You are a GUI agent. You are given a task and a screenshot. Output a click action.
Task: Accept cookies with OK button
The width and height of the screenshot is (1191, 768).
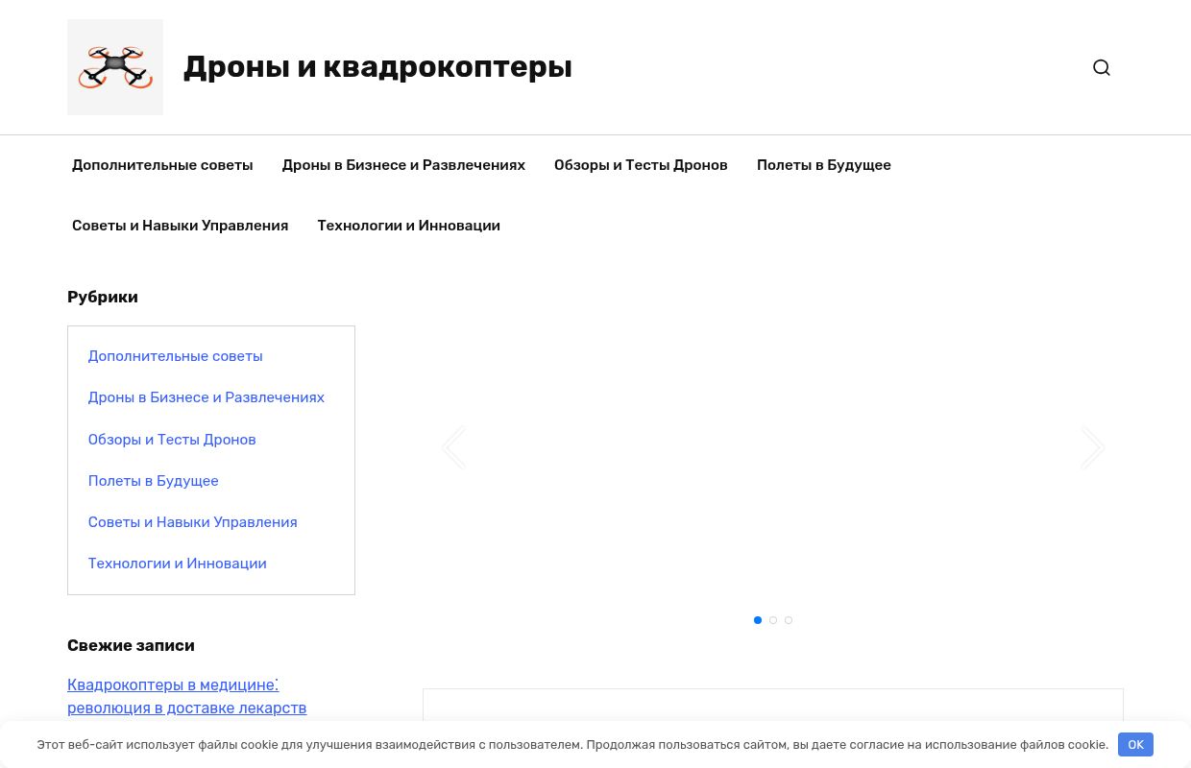(1135, 745)
